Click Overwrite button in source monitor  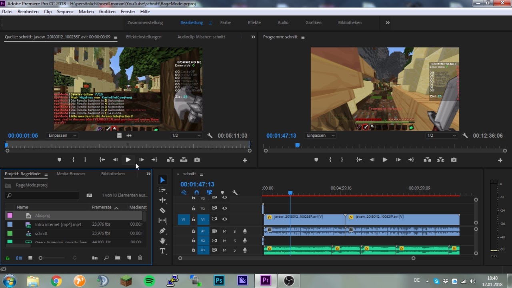(x=184, y=160)
